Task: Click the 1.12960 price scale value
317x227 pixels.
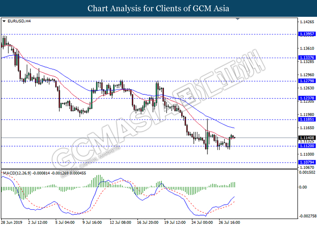Action: pos(307,75)
